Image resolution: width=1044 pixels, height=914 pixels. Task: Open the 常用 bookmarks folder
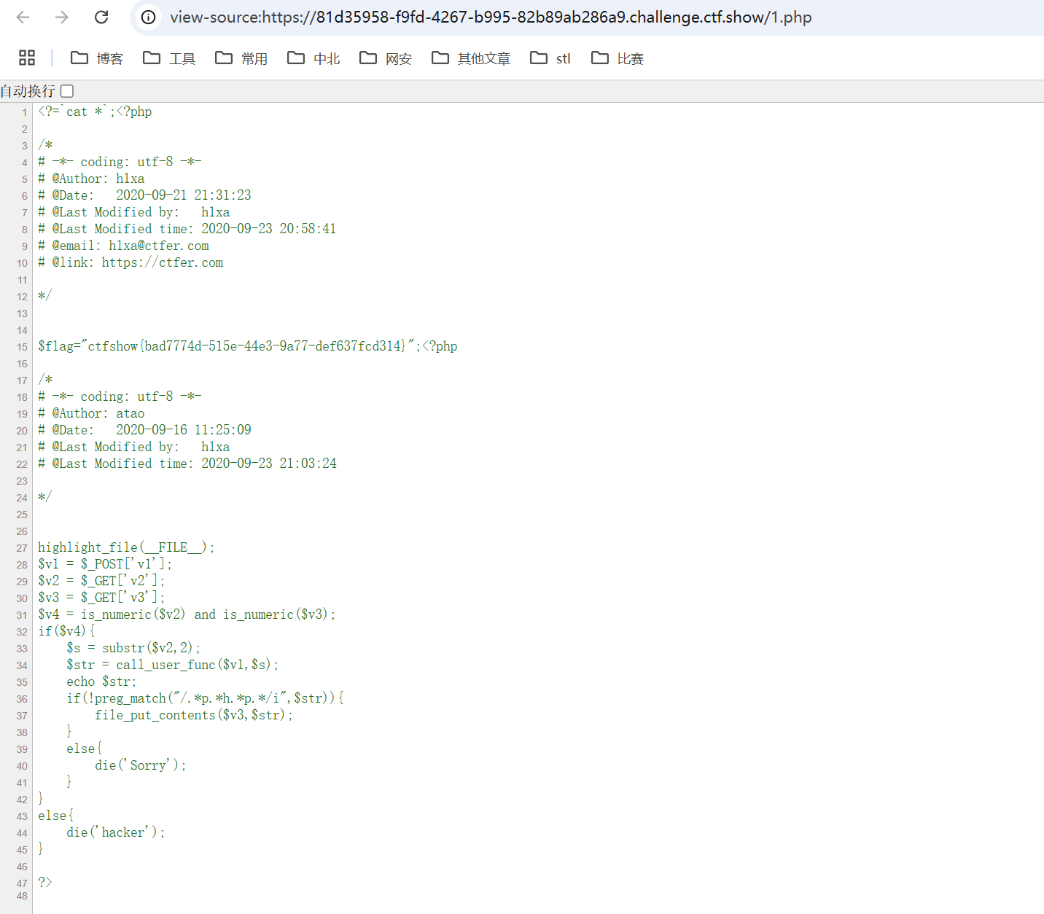241,58
